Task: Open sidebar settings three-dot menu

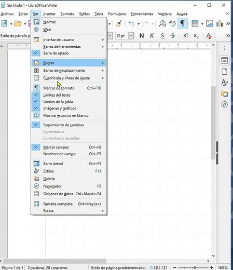Action: [x=224, y=48]
